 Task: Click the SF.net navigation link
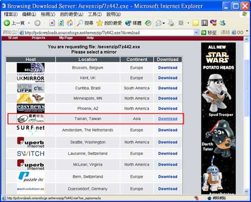pos(13,38)
